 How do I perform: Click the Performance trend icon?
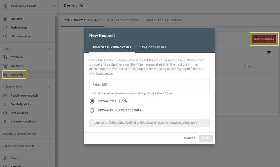click(x=5, y=28)
